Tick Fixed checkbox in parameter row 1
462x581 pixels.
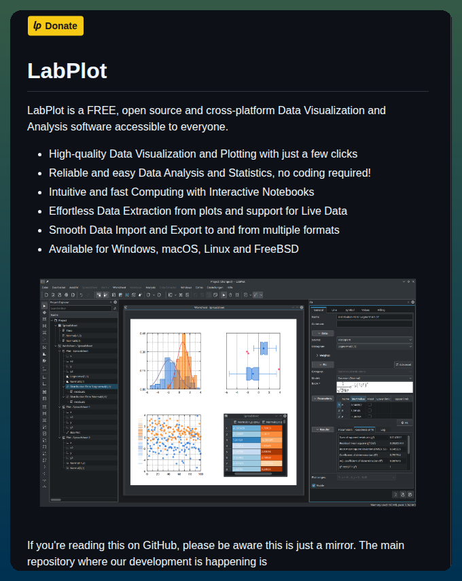click(370, 404)
